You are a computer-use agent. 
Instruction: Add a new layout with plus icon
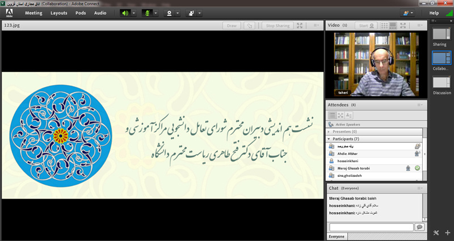click(x=448, y=232)
